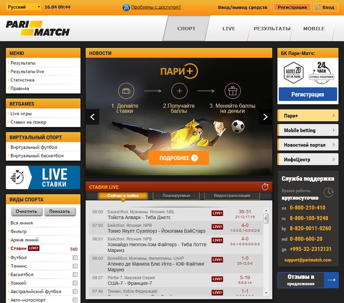This screenshot has width=344, height=303.
Task: Click the 'Более 20 лет на рынке' badge
Action: click(x=293, y=73)
